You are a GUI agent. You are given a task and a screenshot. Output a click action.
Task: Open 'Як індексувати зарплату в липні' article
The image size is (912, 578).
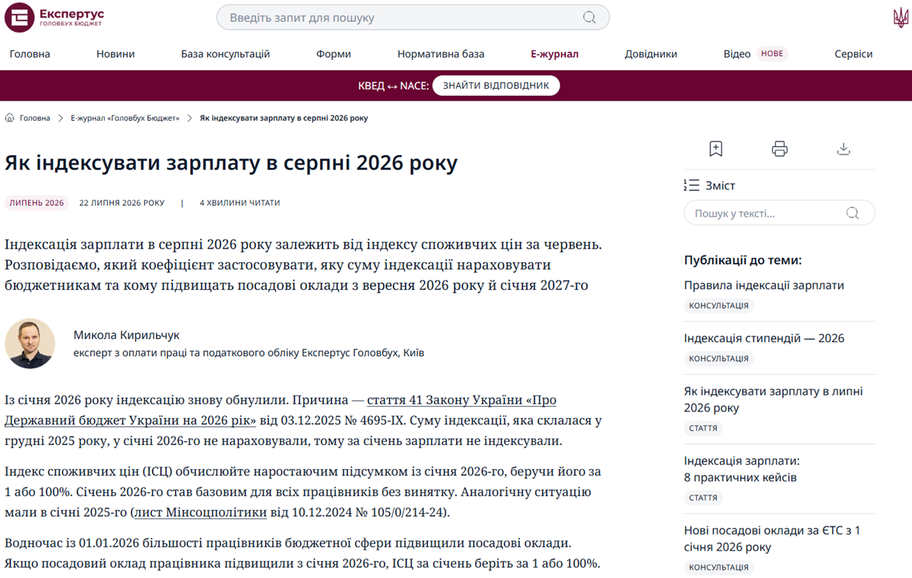[x=774, y=399]
